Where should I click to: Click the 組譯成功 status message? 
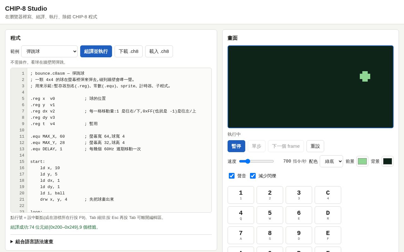[x=55, y=227]
